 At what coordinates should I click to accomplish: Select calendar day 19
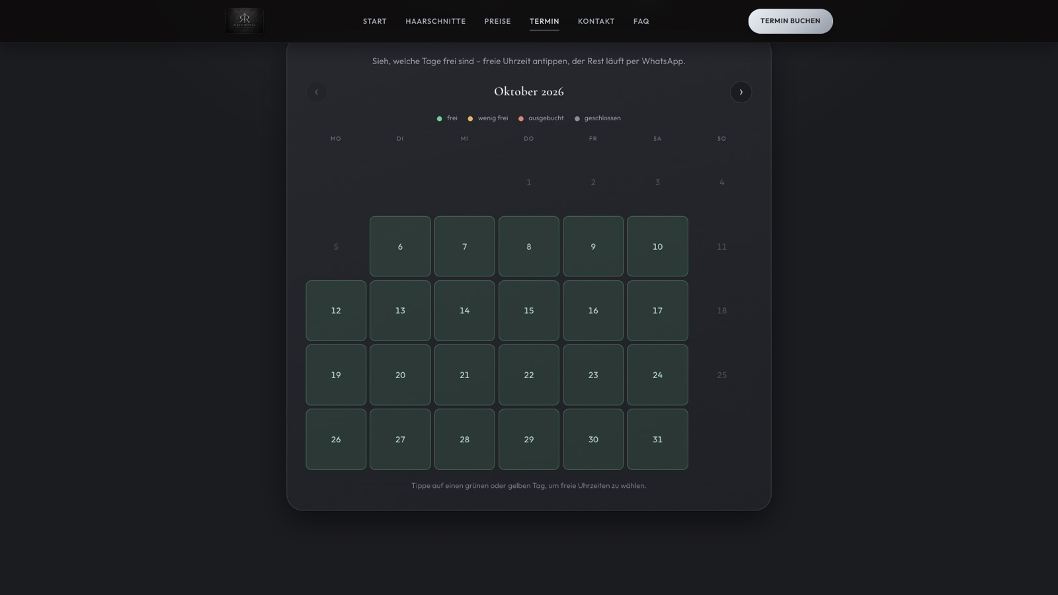336,375
